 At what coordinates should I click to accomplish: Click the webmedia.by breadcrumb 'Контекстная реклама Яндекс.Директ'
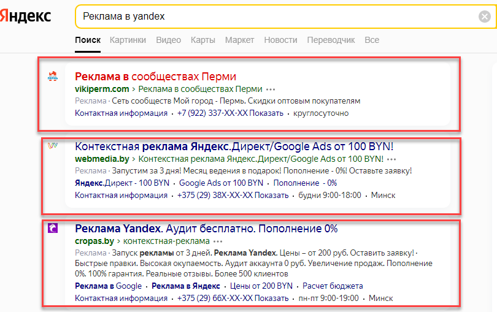pos(261,159)
